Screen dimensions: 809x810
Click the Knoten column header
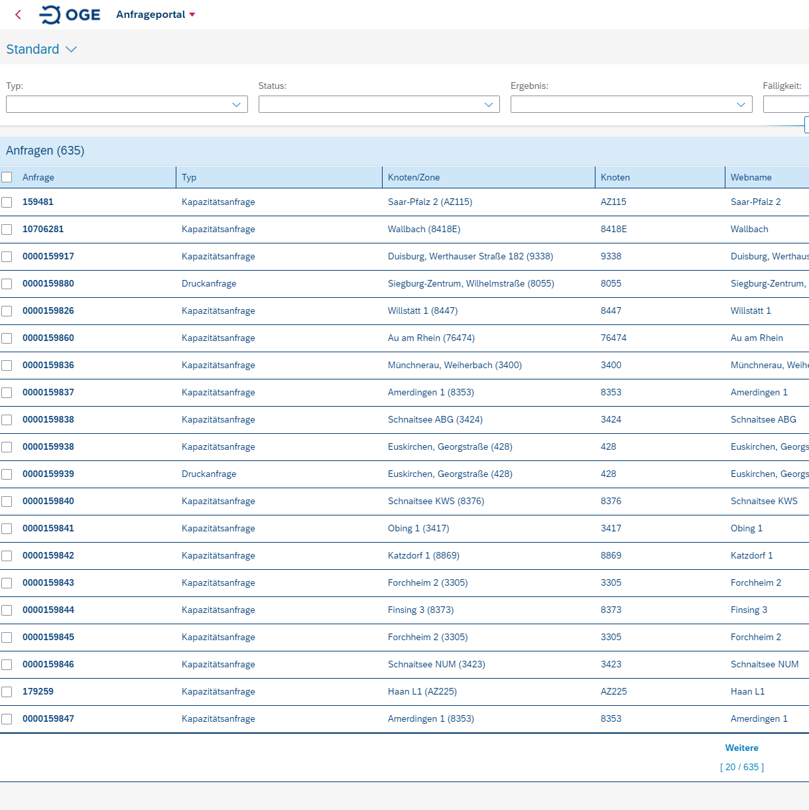[615, 177]
